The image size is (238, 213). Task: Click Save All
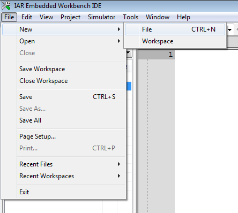click(x=63, y=120)
